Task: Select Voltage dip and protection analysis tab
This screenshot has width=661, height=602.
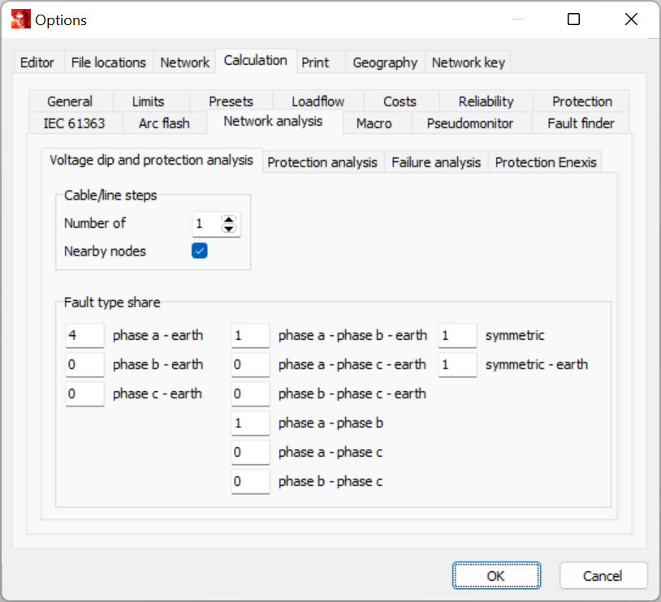Action: click(x=151, y=160)
